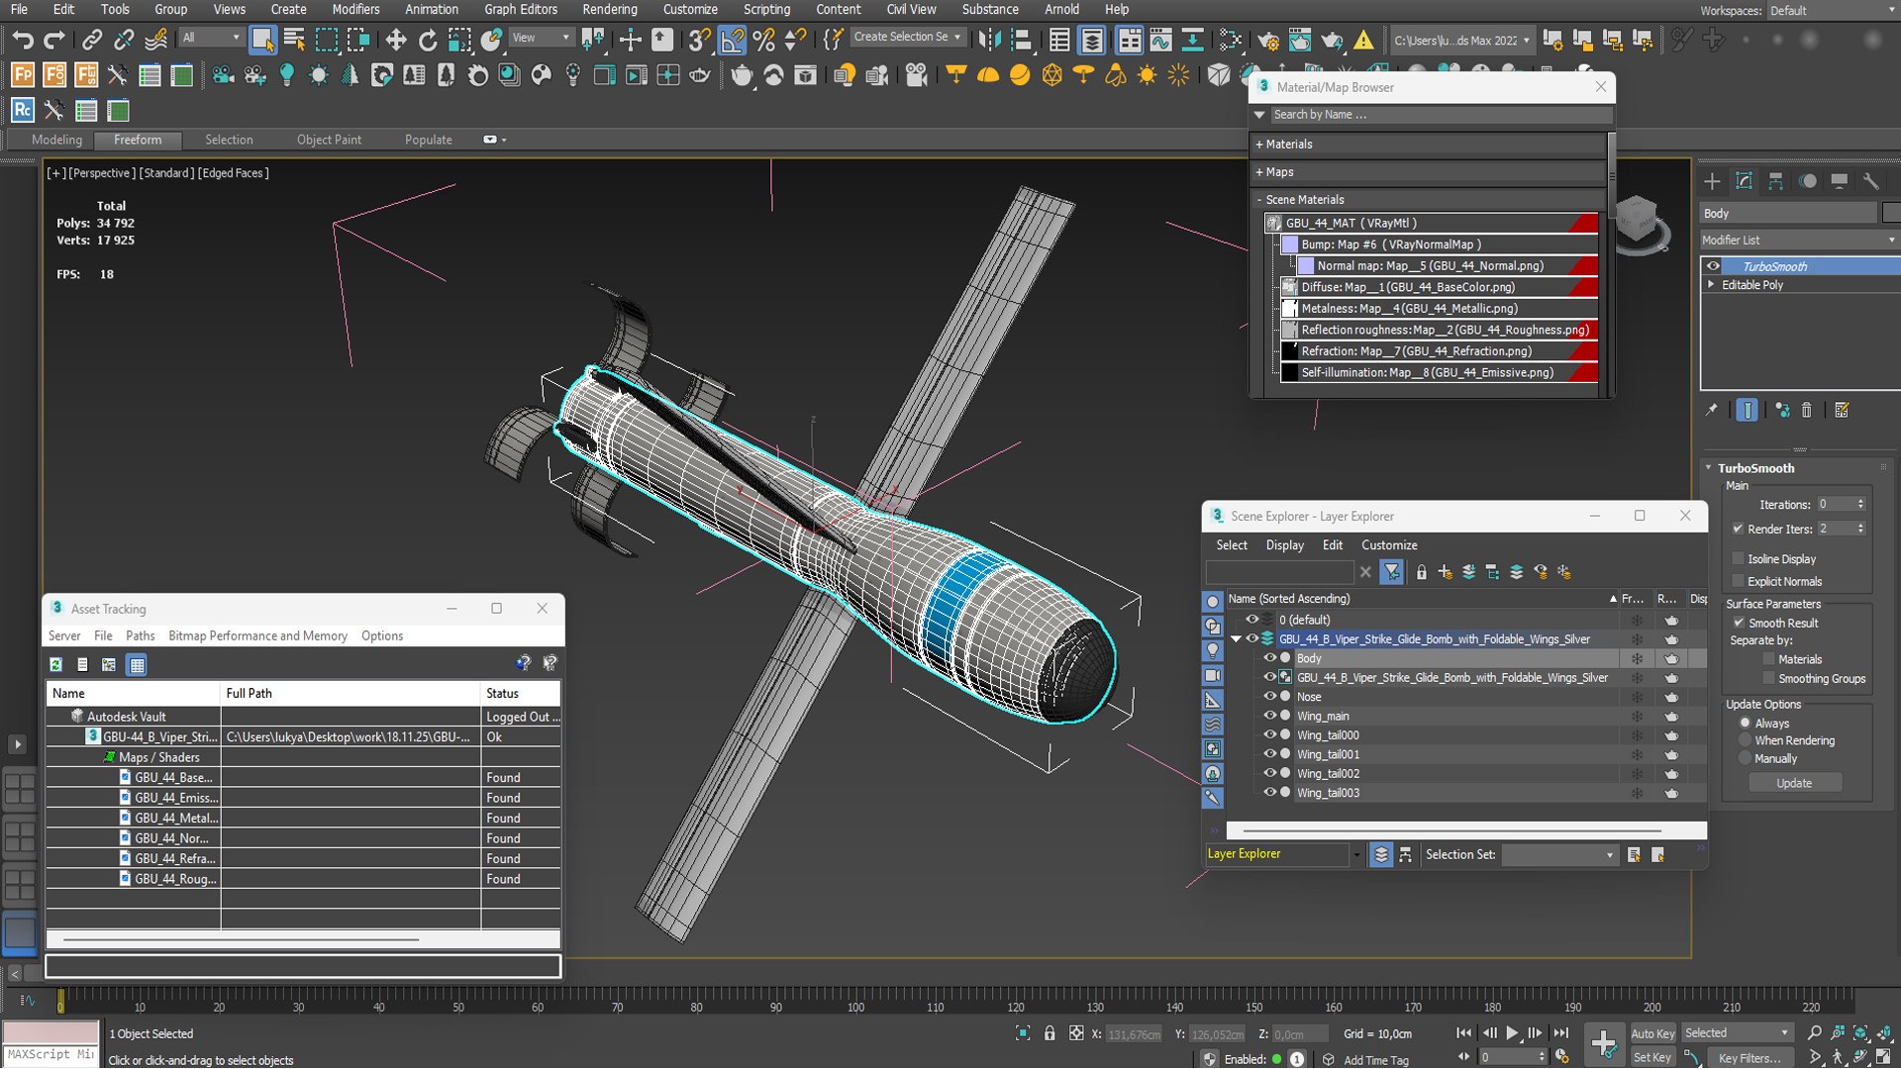Click the Undo arrow icon

click(x=23, y=40)
